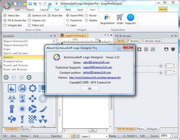The width and height of the screenshot is (180, 140).
Task: Enable the Cliparts List checkbox
Action: coord(29,20)
